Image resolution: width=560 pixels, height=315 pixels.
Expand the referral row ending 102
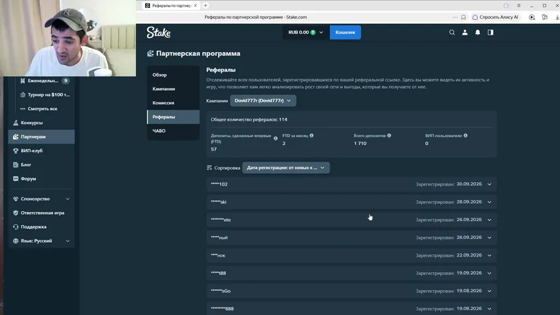(x=351, y=184)
